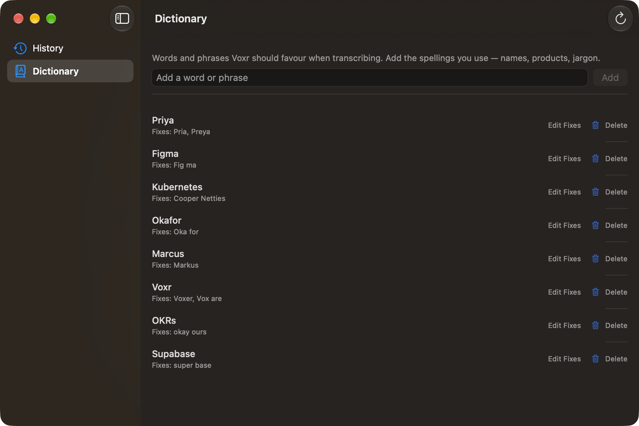The height and width of the screenshot is (426, 639).
Task: Open the History section label
Action: tap(48, 48)
